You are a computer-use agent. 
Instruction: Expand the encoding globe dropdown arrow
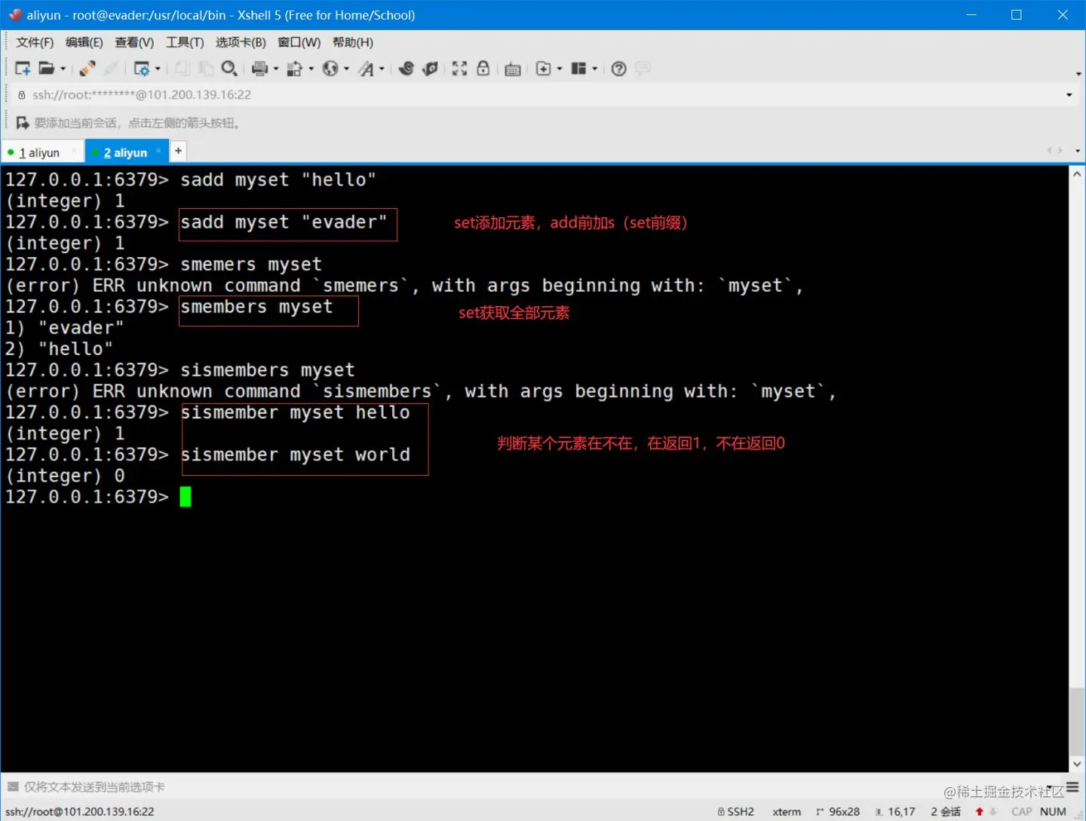pos(347,69)
